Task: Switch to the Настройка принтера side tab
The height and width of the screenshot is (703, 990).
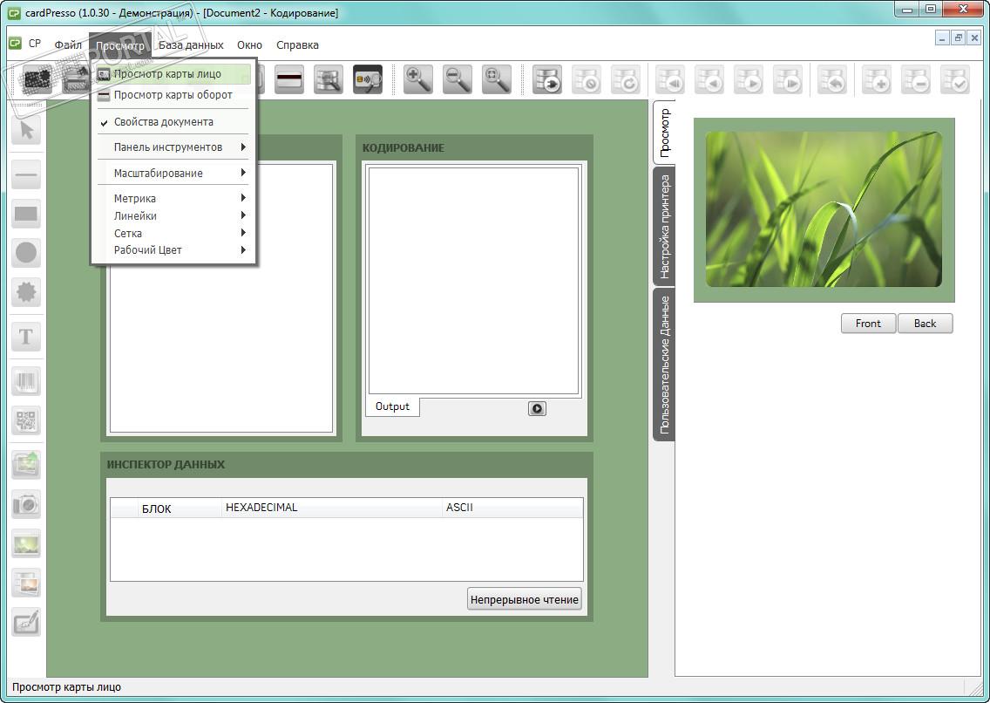Action: coord(664,227)
